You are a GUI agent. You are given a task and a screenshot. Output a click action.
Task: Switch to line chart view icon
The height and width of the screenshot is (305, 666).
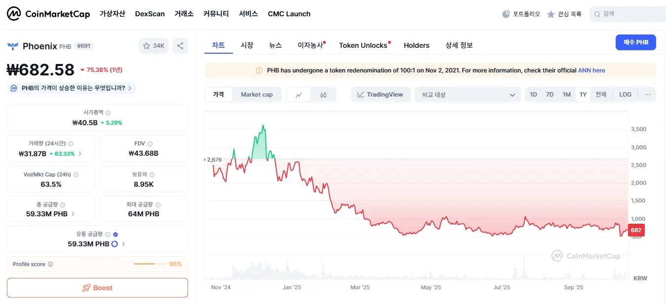299,95
